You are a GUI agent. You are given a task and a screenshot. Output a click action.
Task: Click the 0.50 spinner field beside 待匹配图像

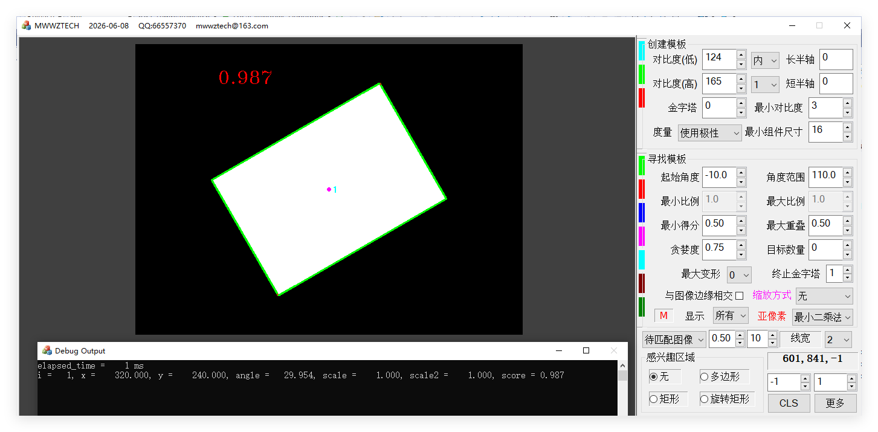(x=722, y=339)
